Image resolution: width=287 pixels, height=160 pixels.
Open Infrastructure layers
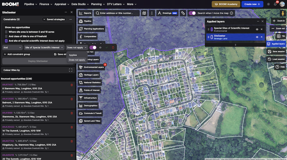88,98
